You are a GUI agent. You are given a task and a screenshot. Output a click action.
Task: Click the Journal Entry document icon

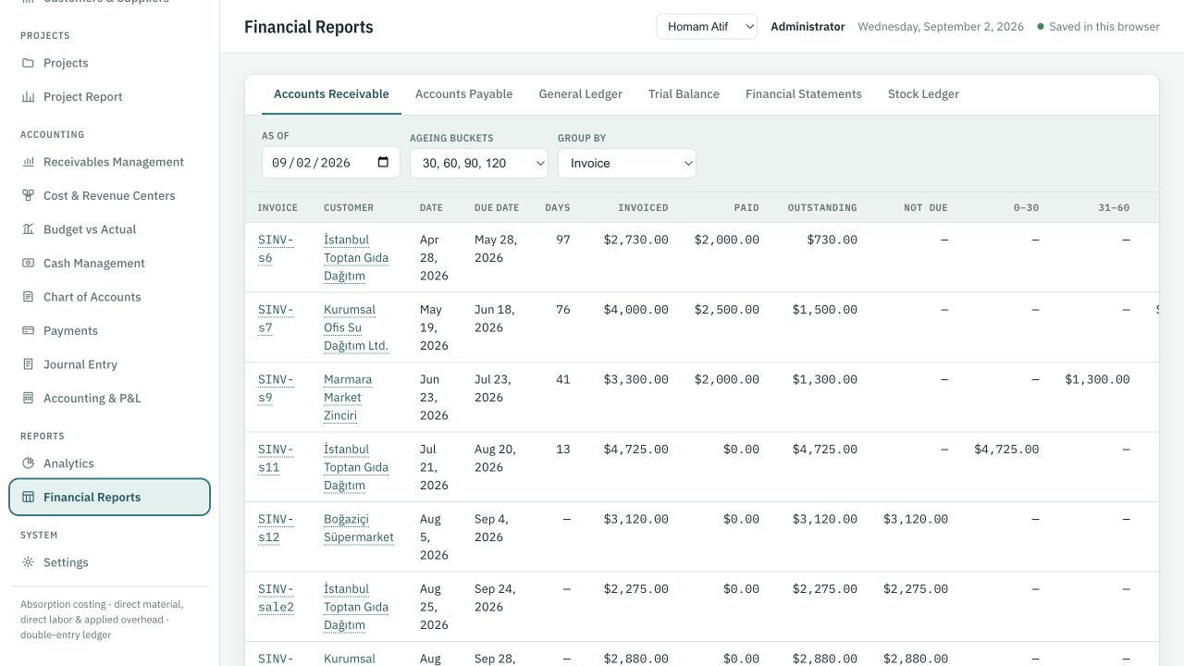pos(28,364)
